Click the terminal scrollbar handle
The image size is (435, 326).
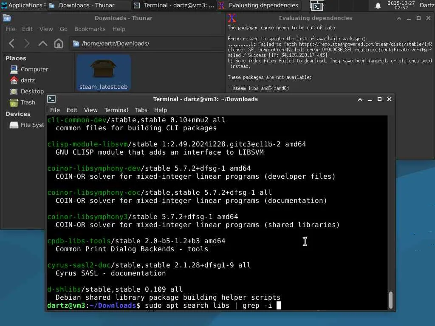click(x=391, y=300)
